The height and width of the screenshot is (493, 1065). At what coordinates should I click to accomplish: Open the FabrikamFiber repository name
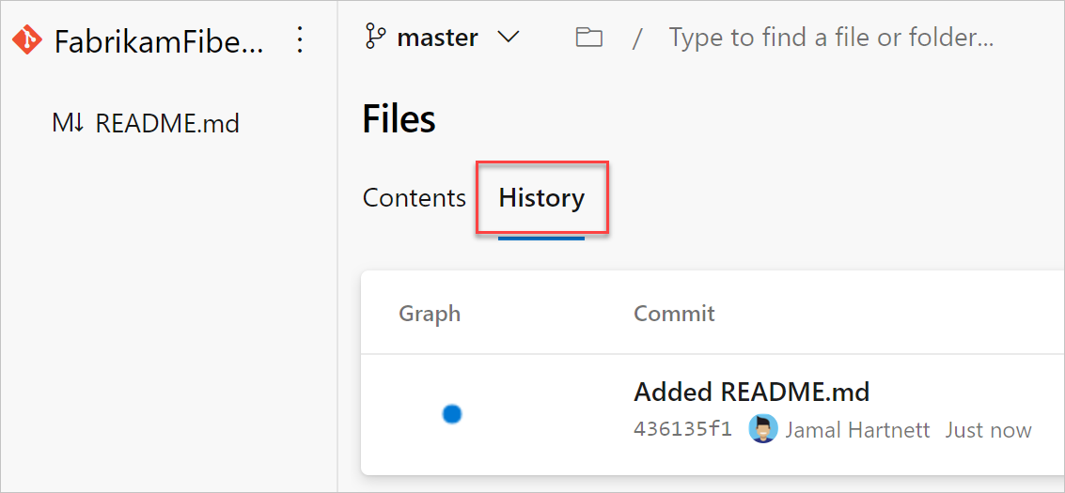pyautogui.click(x=159, y=40)
